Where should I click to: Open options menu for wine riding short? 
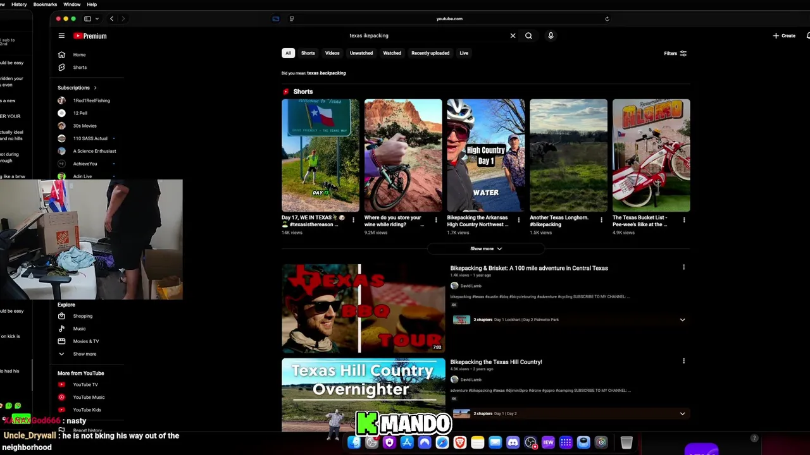point(436,220)
